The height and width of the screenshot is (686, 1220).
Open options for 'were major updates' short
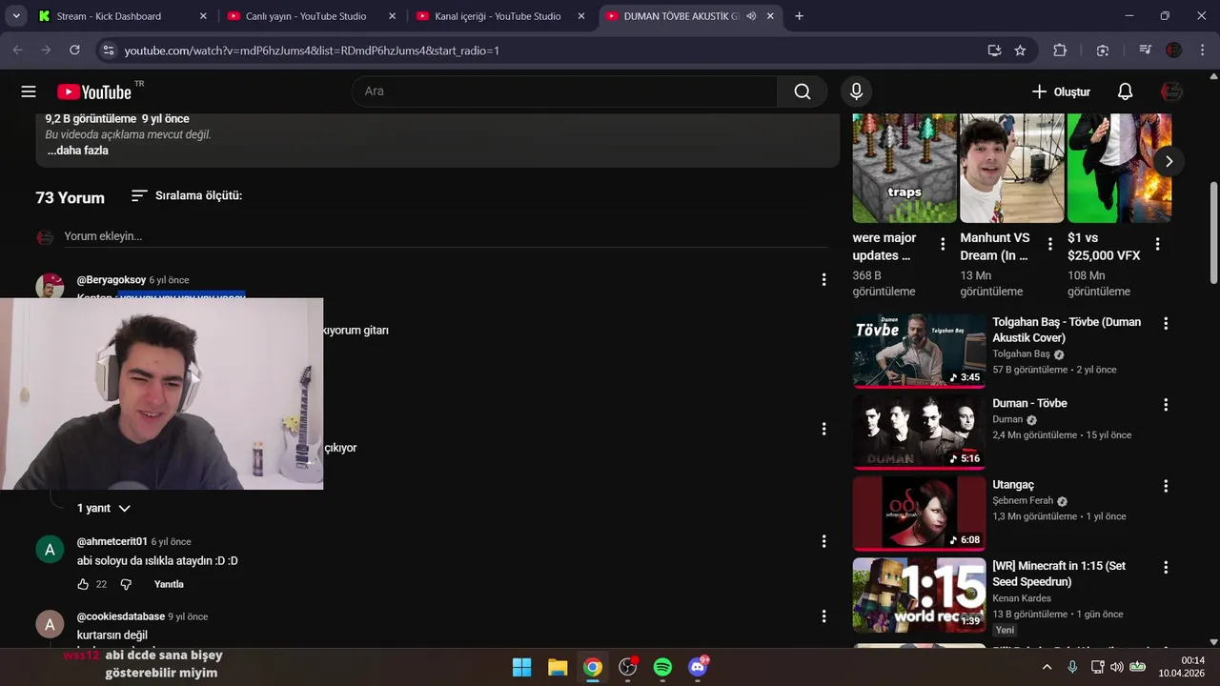943,244
